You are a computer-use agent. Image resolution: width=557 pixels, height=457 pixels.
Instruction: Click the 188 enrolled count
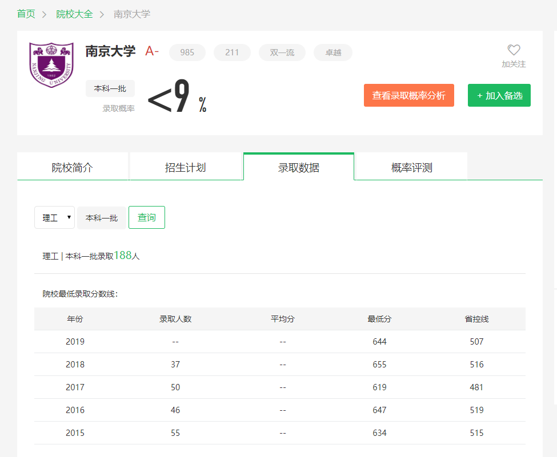click(123, 255)
